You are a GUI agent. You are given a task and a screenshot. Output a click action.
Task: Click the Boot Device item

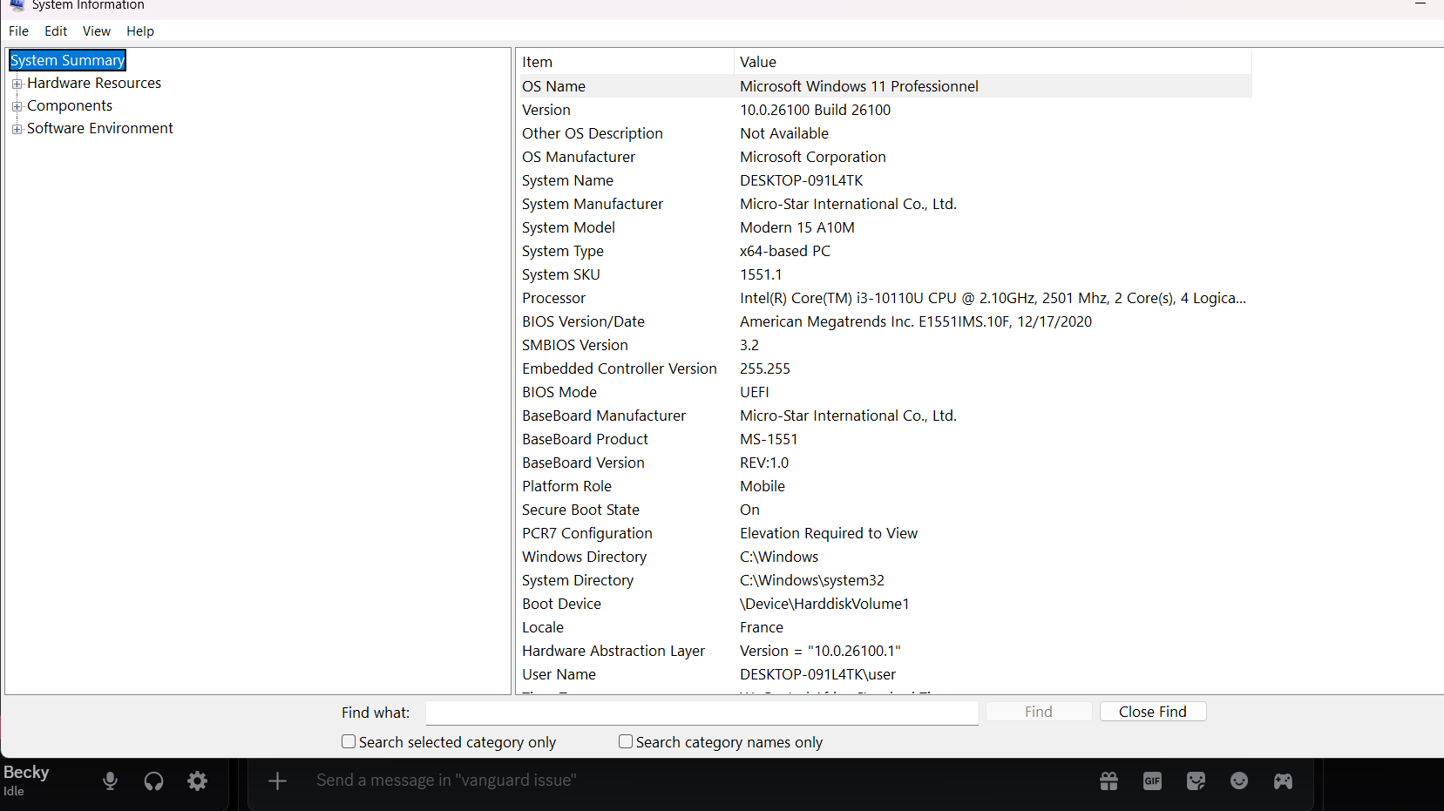[562, 604]
